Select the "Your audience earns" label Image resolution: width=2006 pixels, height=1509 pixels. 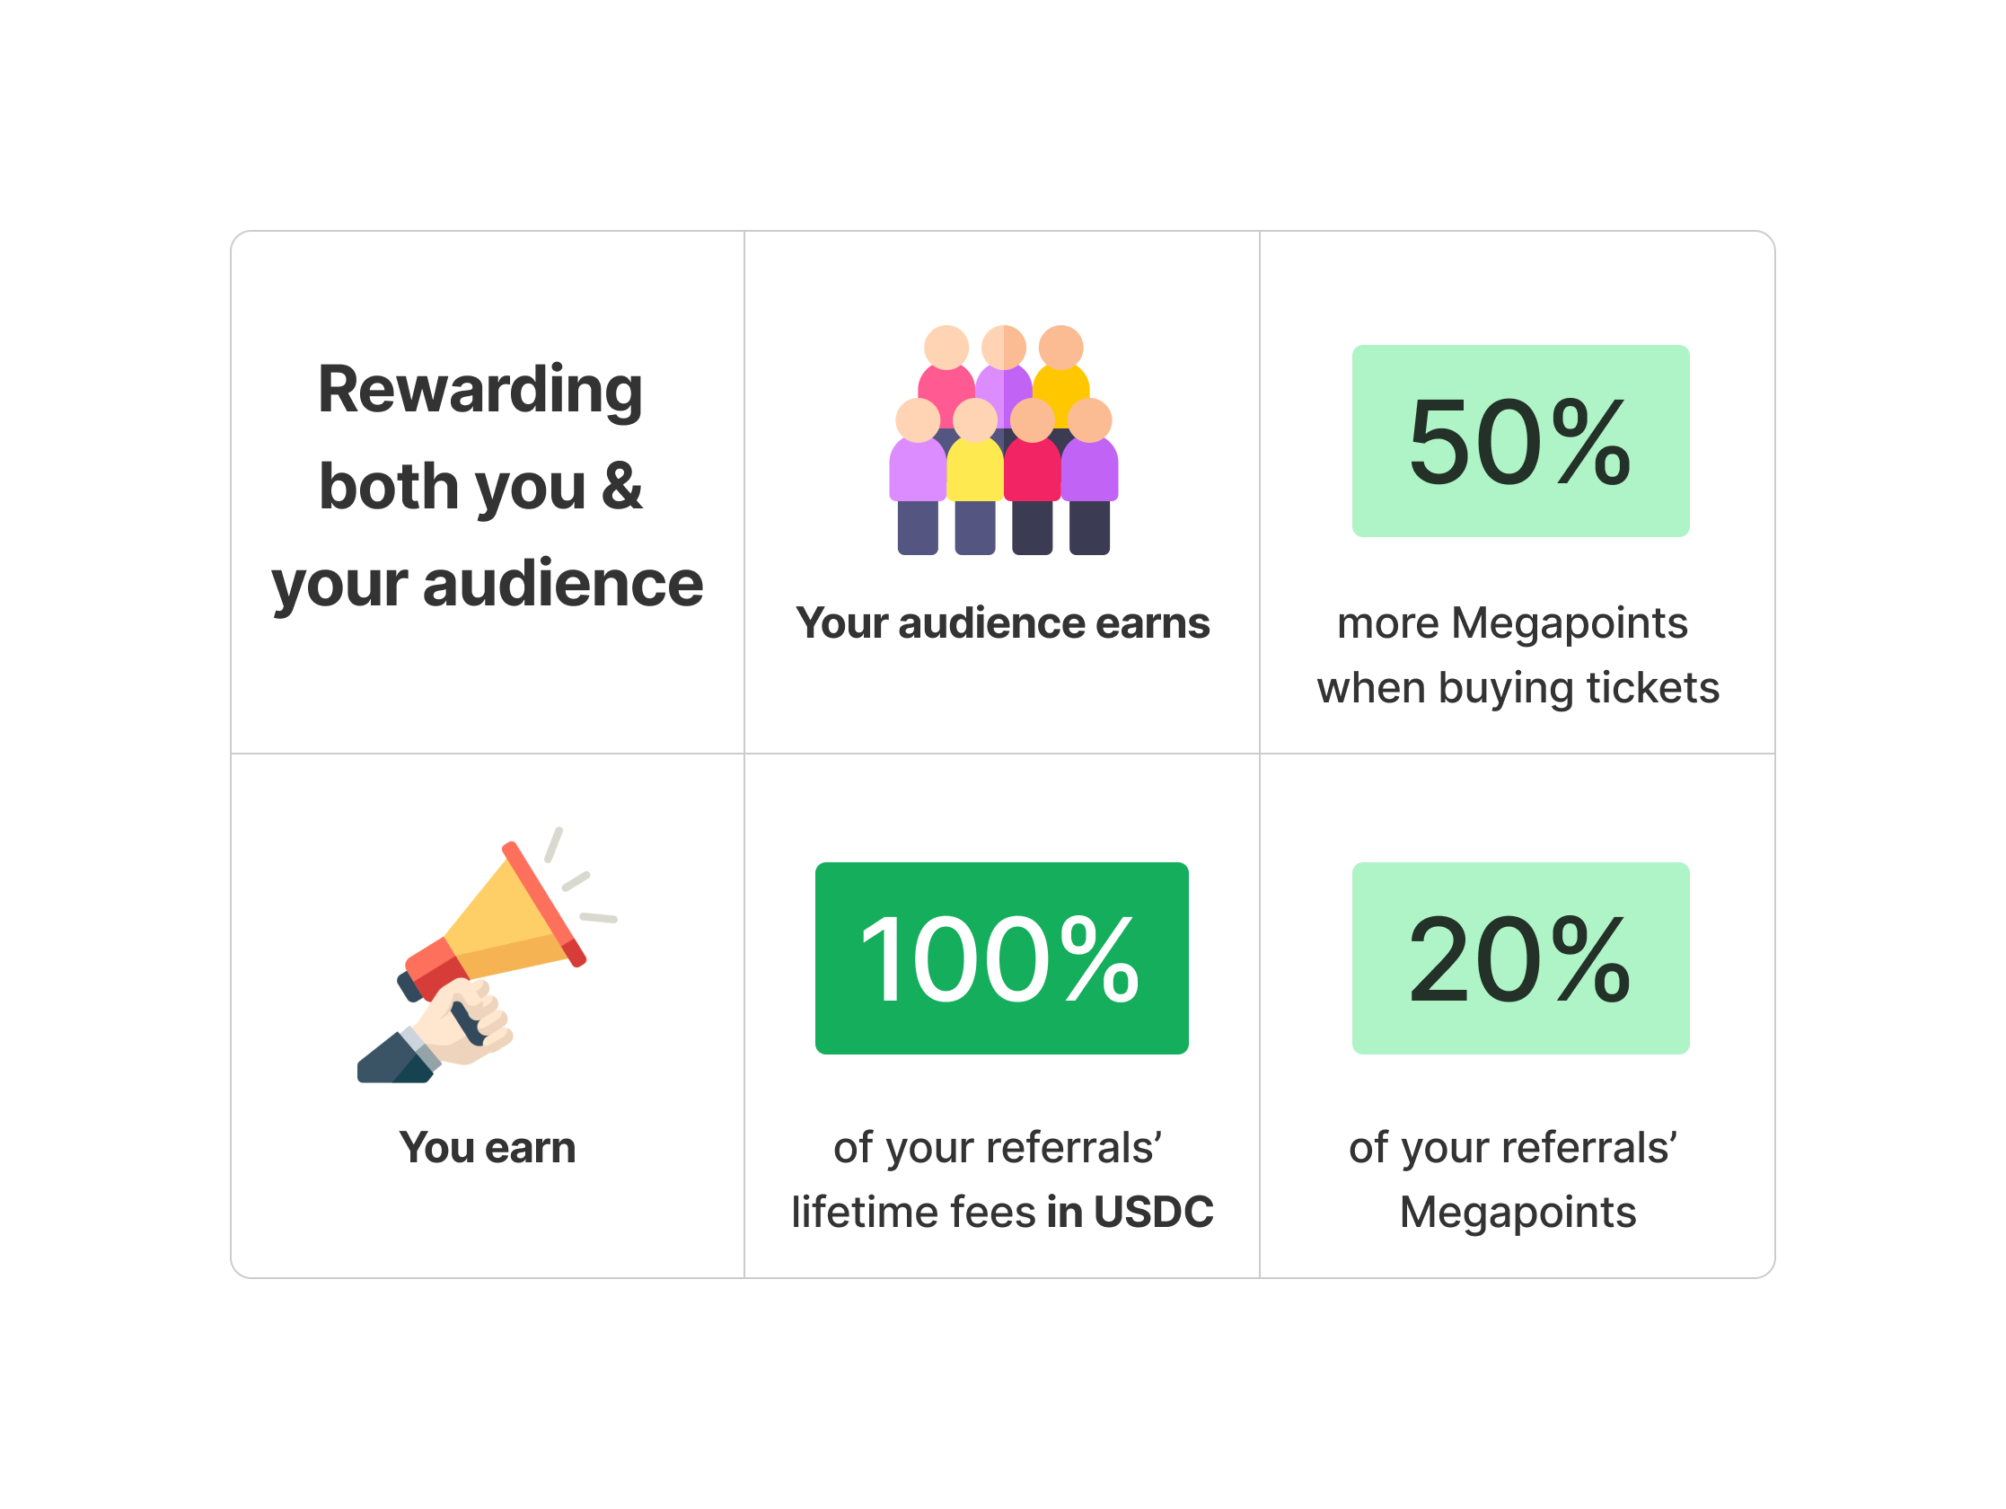tap(1002, 623)
